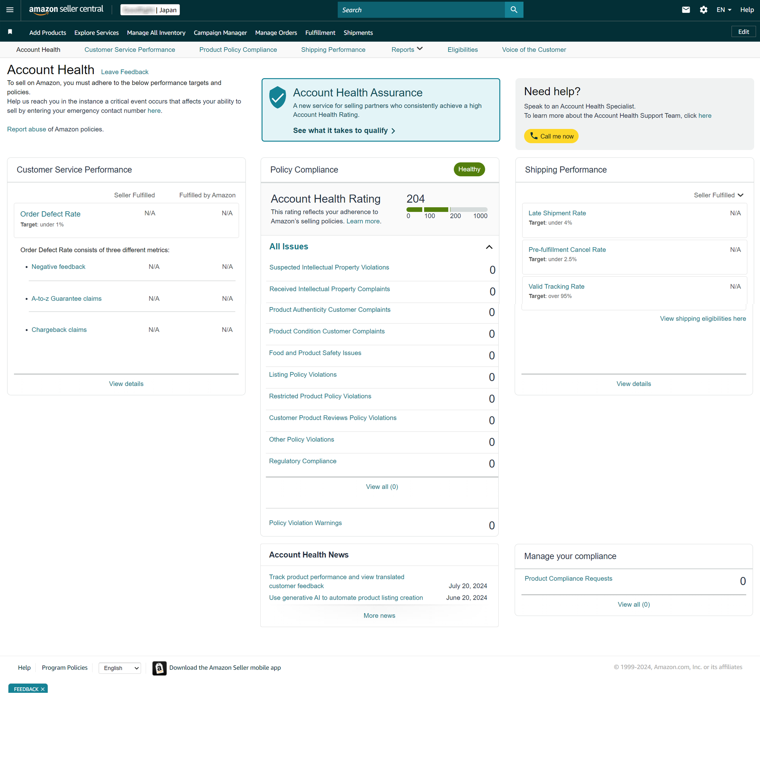Open Explore Services menu item
Image resolution: width=760 pixels, height=760 pixels.
point(96,33)
